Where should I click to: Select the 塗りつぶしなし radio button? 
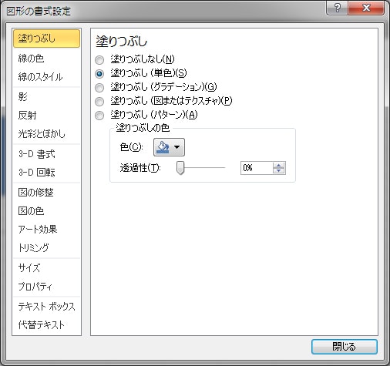(x=99, y=60)
